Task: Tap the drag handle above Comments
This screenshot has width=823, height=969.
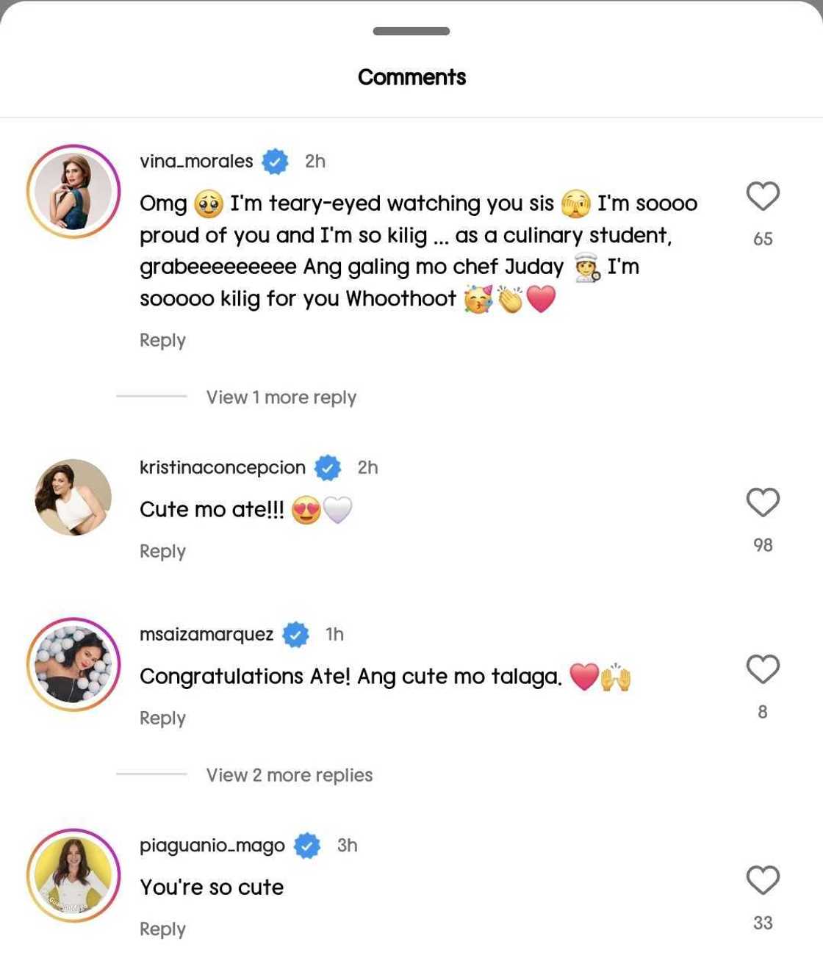Action: point(411,31)
